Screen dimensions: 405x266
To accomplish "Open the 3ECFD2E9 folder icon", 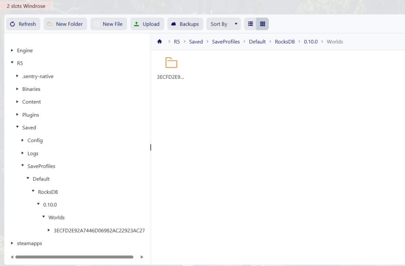I will click(x=171, y=63).
